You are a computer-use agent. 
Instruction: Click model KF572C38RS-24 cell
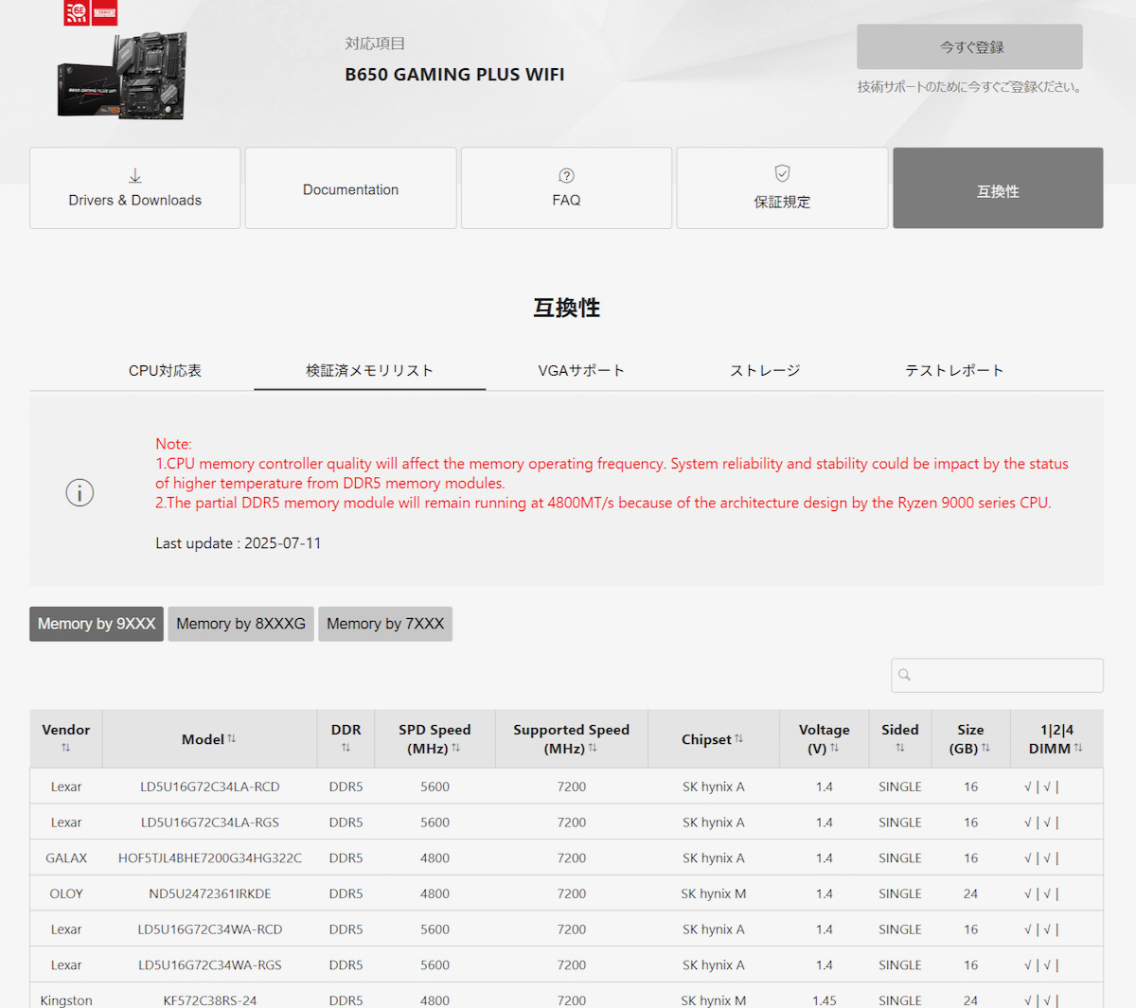pyautogui.click(x=210, y=1000)
